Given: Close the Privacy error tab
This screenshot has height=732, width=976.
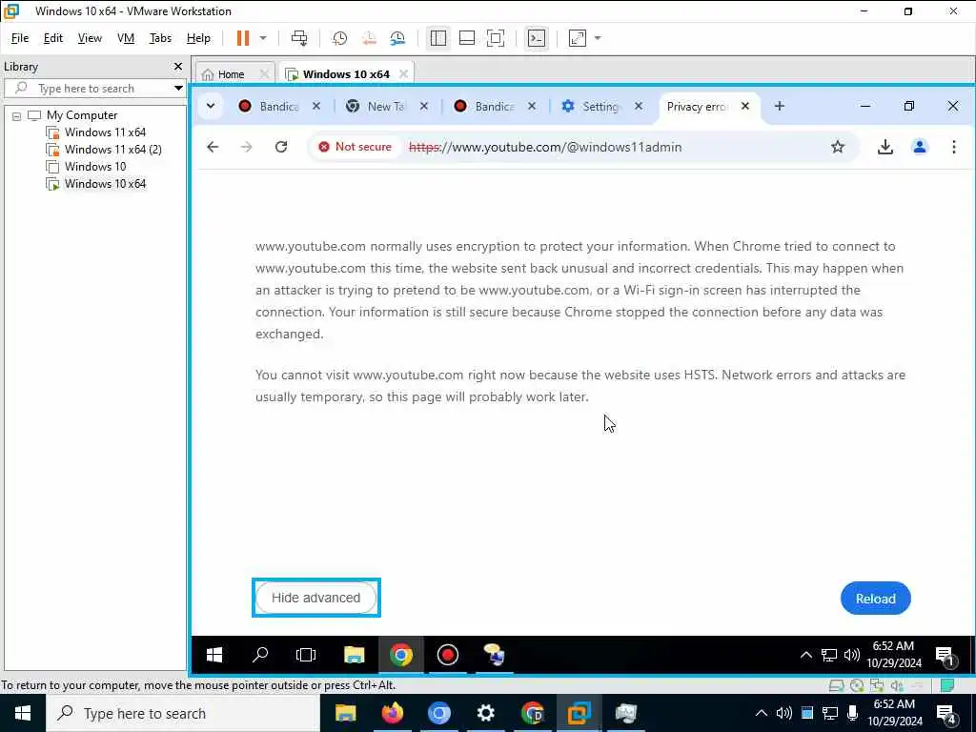Looking at the screenshot, I should (745, 107).
